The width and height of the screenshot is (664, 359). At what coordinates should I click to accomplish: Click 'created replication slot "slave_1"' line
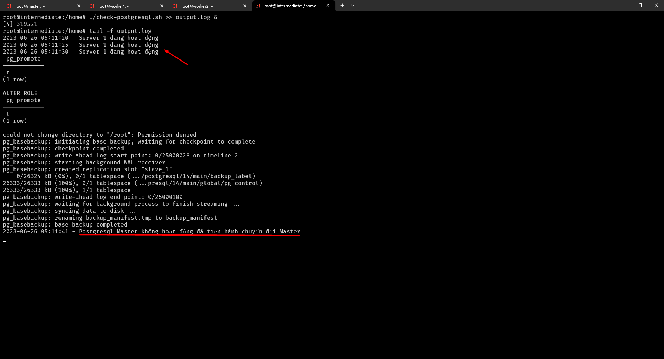pyautogui.click(x=88, y=169)
